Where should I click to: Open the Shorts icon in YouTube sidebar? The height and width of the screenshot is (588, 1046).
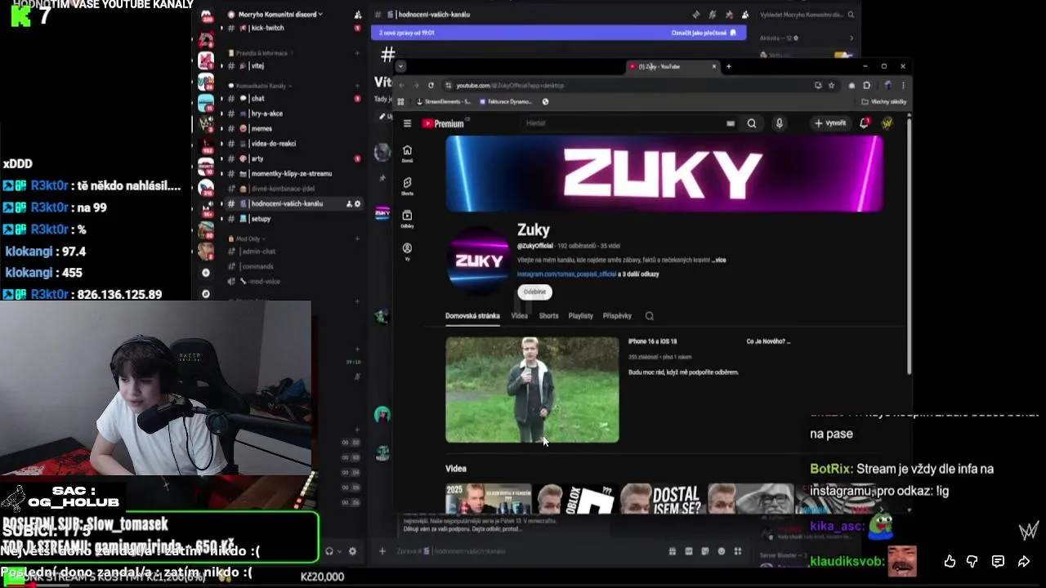click(x=407, y=186)
